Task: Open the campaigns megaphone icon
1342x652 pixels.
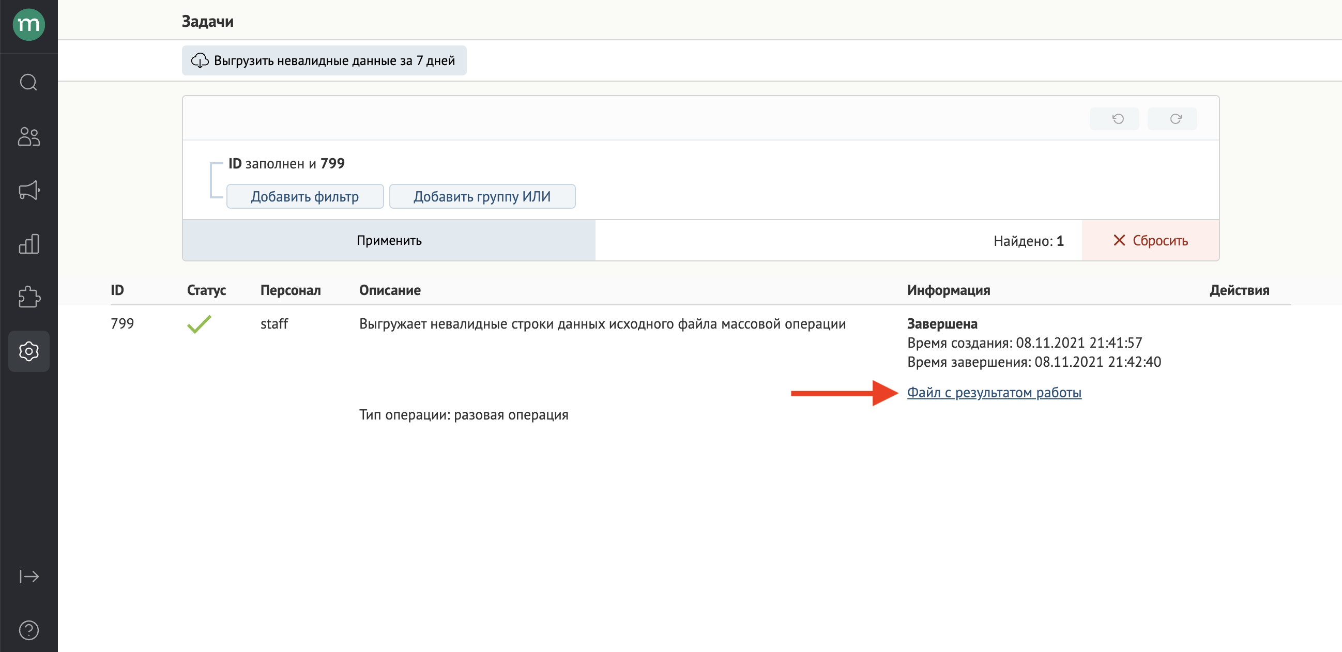Action: (x=28, y=190)
